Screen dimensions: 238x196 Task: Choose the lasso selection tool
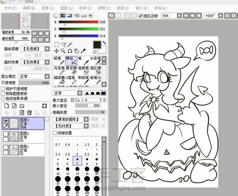point(63,44)
